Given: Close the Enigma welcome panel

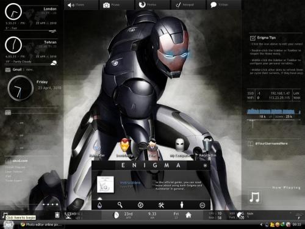Looking at the screenshot, I should click(205, 165).
